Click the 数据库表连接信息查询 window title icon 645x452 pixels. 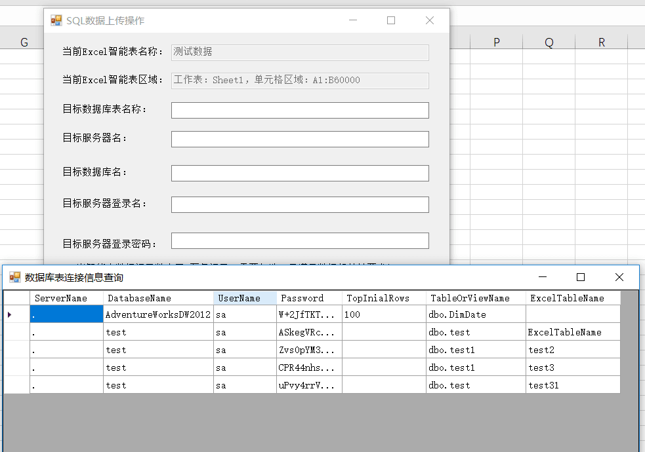pyautogui.click(x=15, y=278)
